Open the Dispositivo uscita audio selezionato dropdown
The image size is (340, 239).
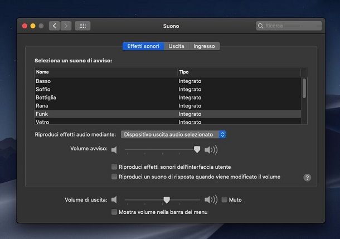[x=173, y=135]
